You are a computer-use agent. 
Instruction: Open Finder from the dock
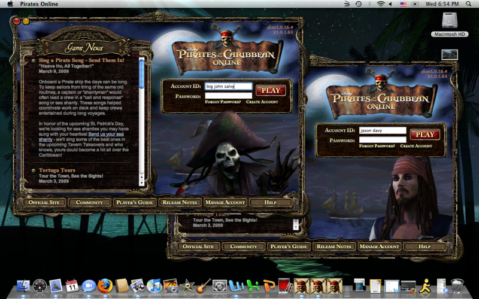pos(23,286)
